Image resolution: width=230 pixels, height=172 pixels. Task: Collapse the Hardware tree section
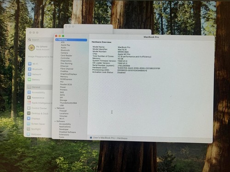57,40
